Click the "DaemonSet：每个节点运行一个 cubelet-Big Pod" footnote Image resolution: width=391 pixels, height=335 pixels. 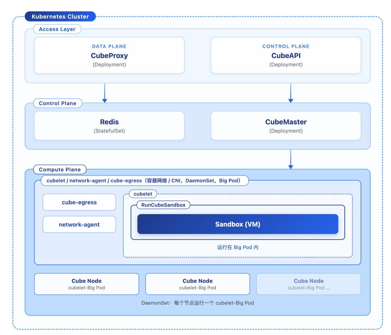197,303
